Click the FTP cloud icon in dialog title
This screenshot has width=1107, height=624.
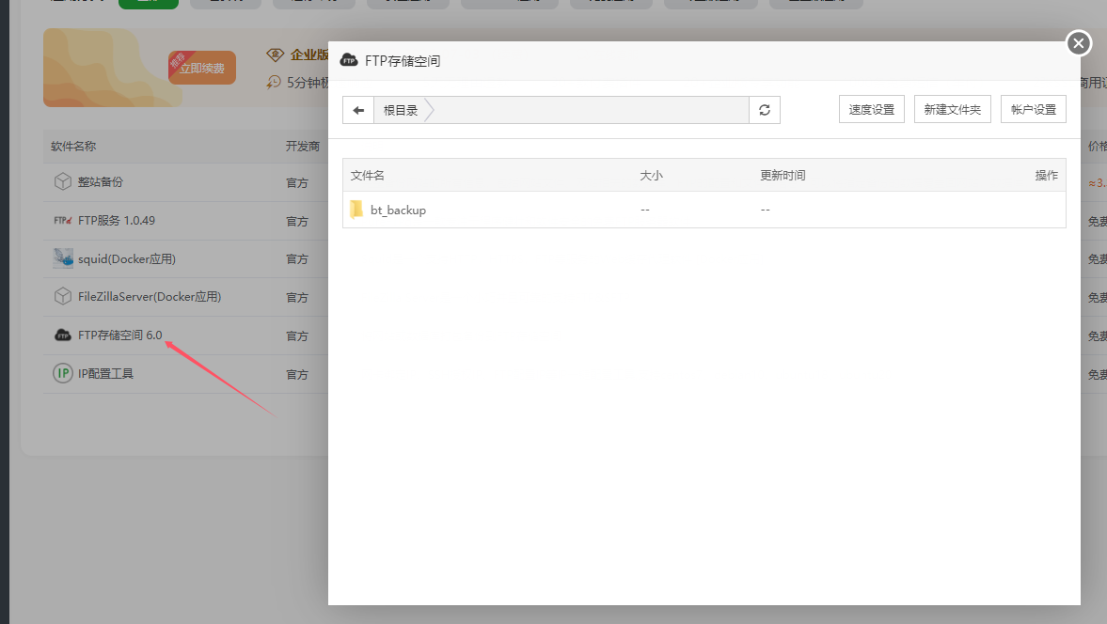point(349,61)
